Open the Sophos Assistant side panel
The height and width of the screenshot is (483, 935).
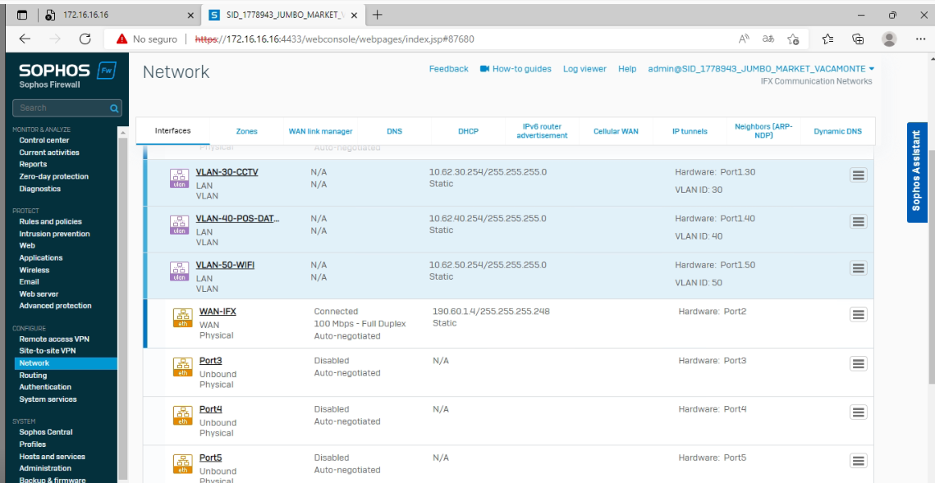[x=916, y=172]
